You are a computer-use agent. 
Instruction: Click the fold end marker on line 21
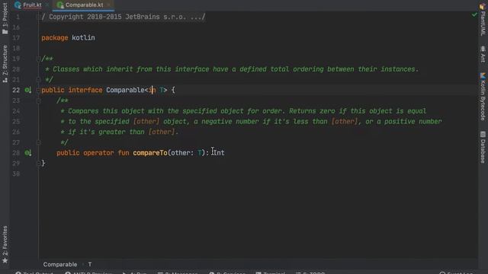[39, 79]
